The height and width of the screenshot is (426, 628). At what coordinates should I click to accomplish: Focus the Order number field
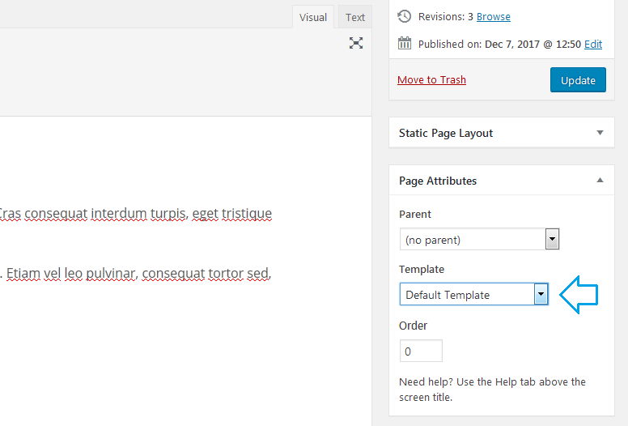(421, 351)
